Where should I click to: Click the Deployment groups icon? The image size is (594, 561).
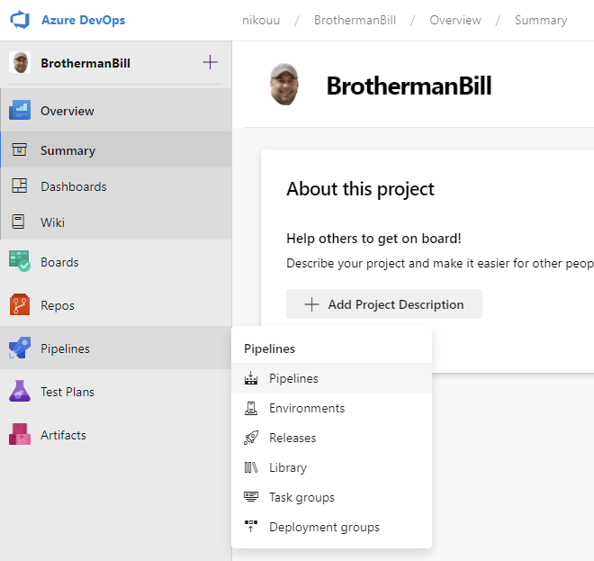point(251,526)
